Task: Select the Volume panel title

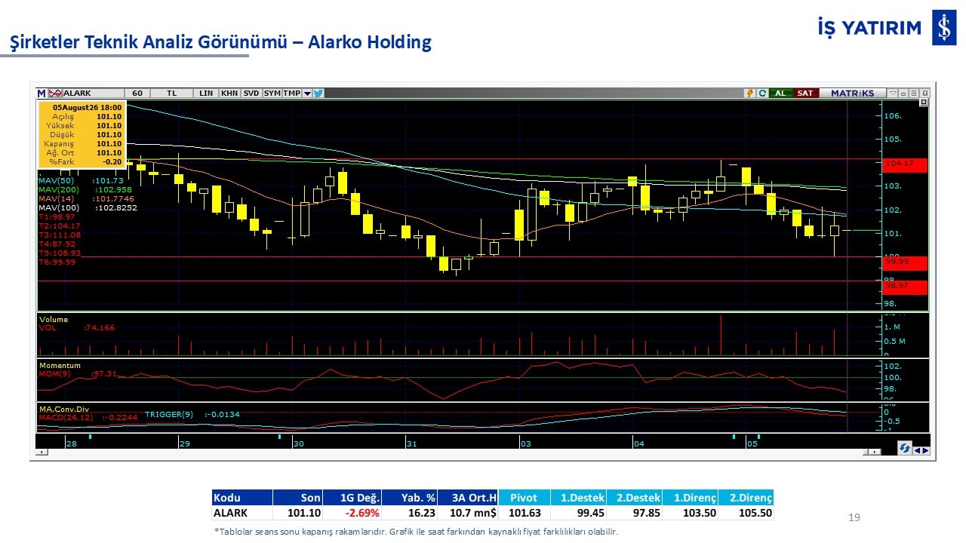Action: (x=54, y=320)
